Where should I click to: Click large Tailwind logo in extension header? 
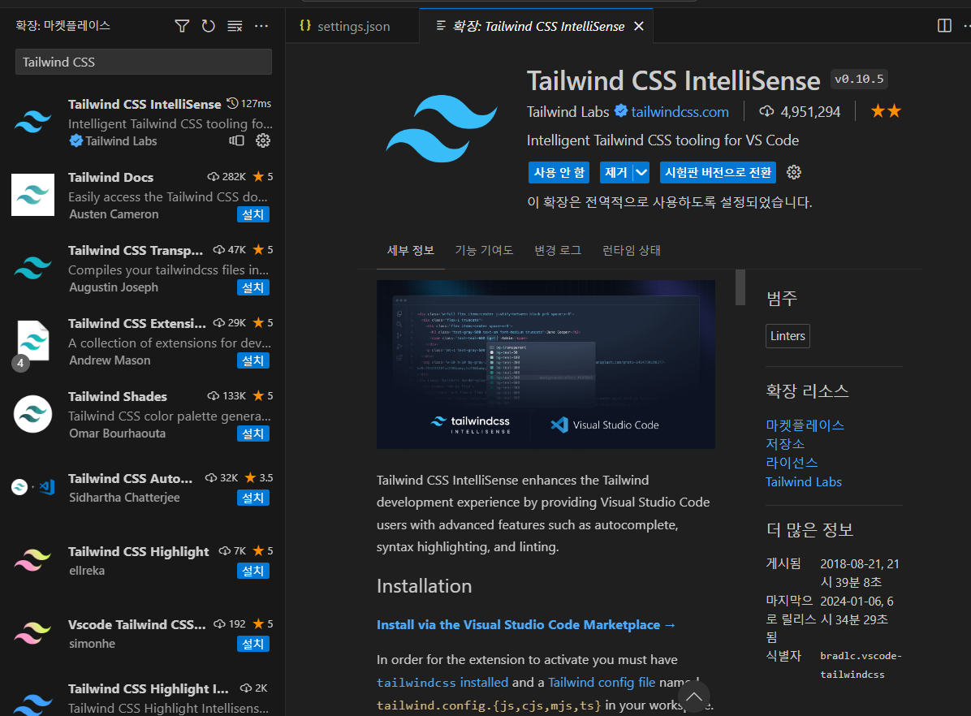click(442, 128)
